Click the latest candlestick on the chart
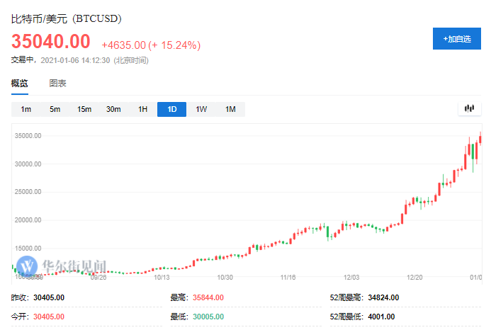The width and height of the screenshot is (491, 330). pyautogui.click(x=480, y=139)
